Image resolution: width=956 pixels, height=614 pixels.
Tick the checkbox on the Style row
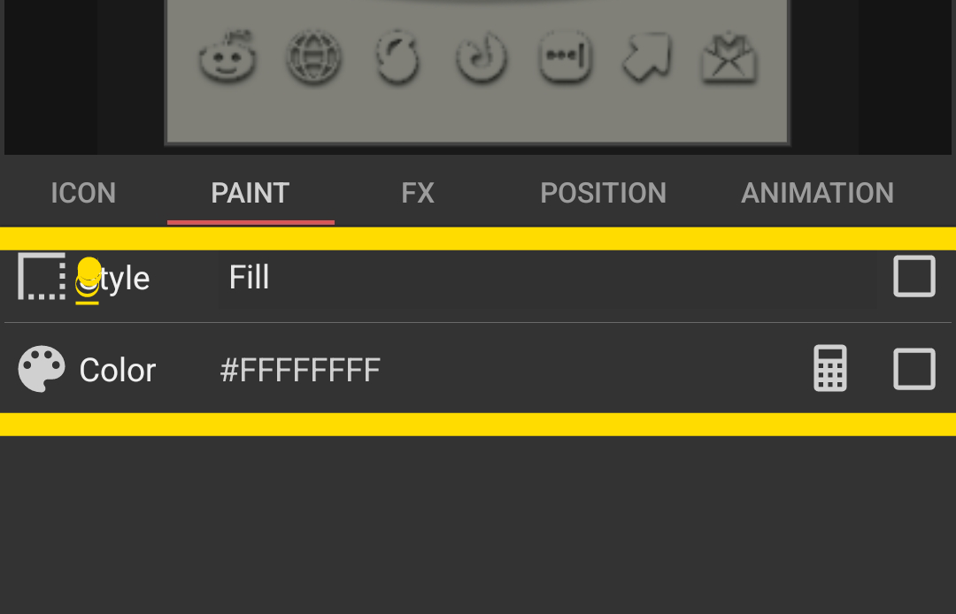tap(914, 276)
